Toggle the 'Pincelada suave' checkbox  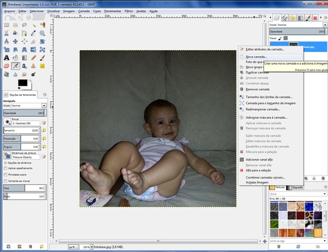tap(5, 175)
